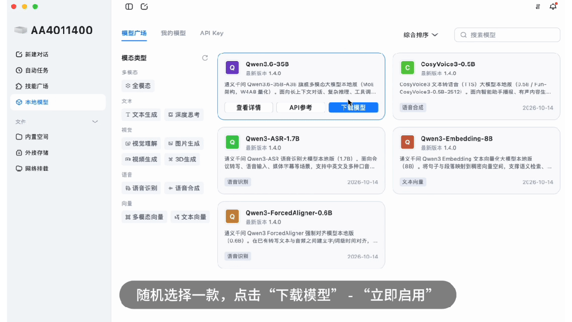The height and width of the screenshot is (322, 572).
Task: Click the new chat compose icon in the top bar
Action: pos(144,6)
